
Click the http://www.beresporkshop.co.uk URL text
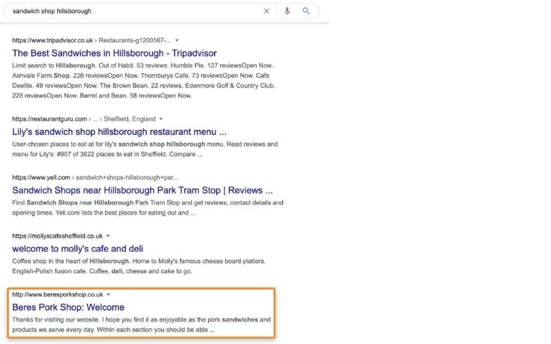(x=58, y=294)
